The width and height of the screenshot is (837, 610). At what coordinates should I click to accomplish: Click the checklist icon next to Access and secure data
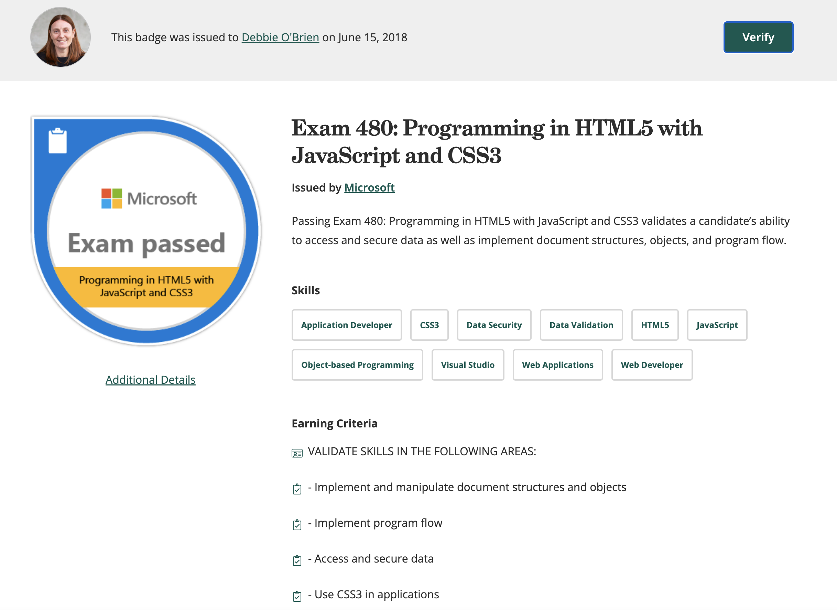[x=297, y=560]
